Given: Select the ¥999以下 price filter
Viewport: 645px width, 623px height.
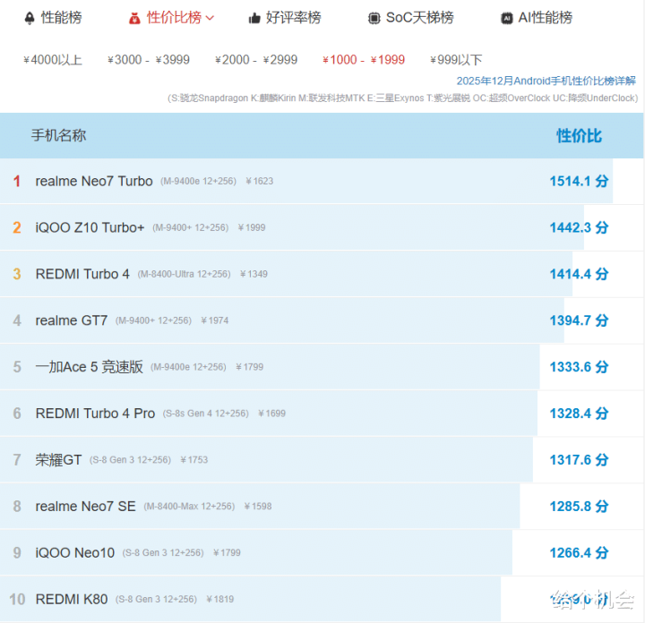Looking at the screenshot, I should [456, 60].
